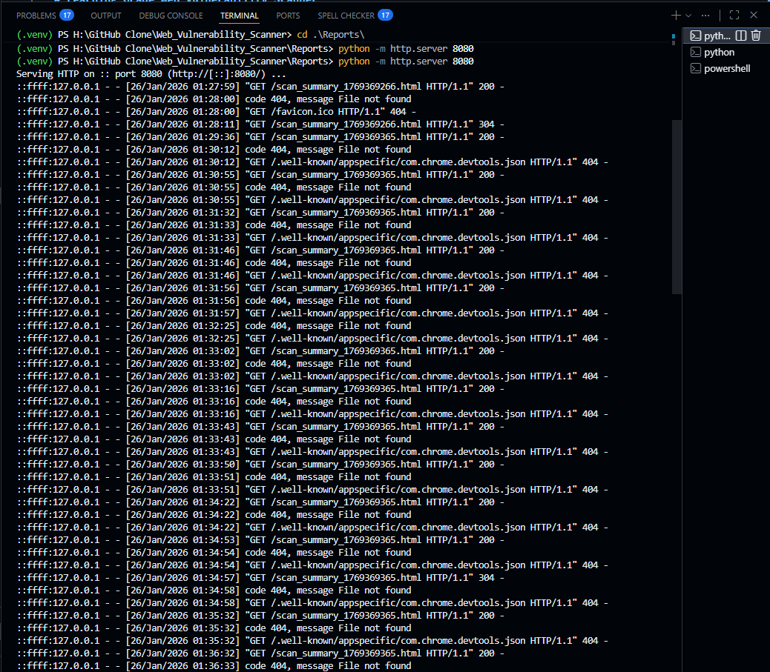This screenshot has height=672, width=770.
Task: Click the terminal scrollbar thumb
Action: pos(677,207)
